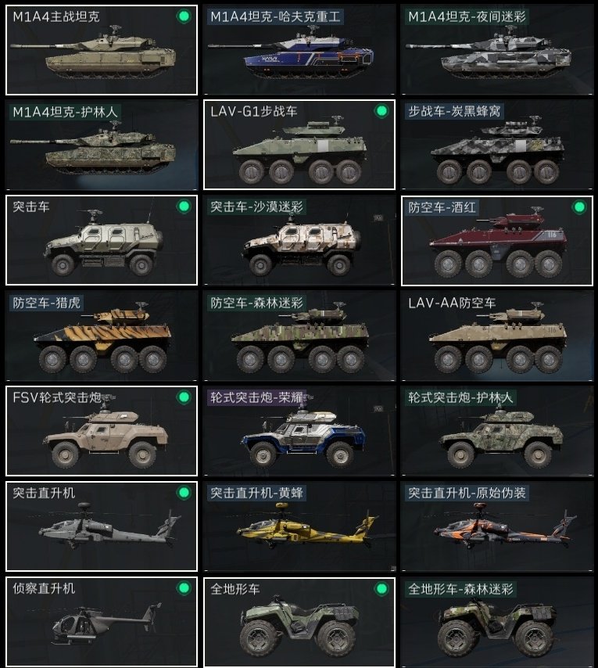The width and height of the screenshot is (598, 668).
Task: Click the green equipped dot on LAV-G1步战车
Action: (x=381, y=111)
